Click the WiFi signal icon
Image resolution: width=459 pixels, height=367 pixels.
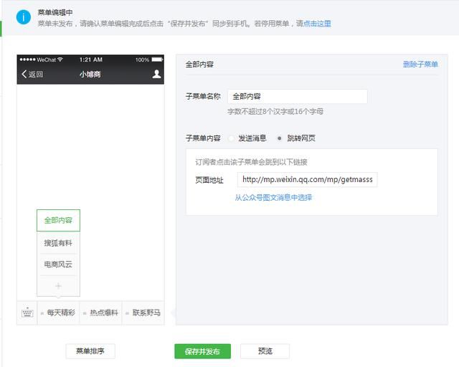point(60,59)
